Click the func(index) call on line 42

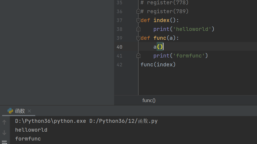158,64
